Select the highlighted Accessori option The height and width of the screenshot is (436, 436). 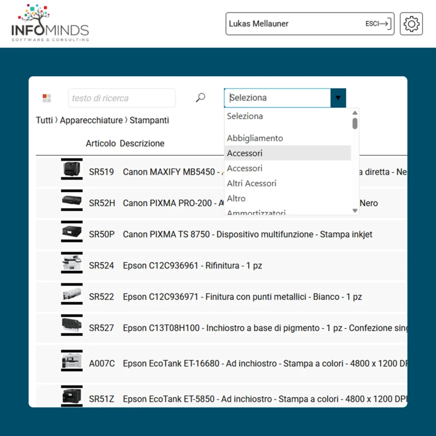pos(245,153)
